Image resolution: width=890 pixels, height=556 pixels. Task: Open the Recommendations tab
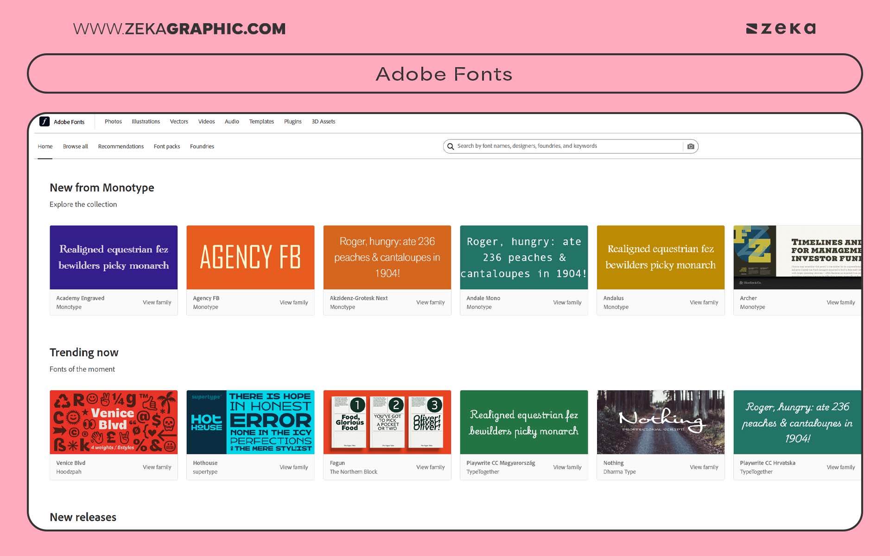tap(121, 146)
